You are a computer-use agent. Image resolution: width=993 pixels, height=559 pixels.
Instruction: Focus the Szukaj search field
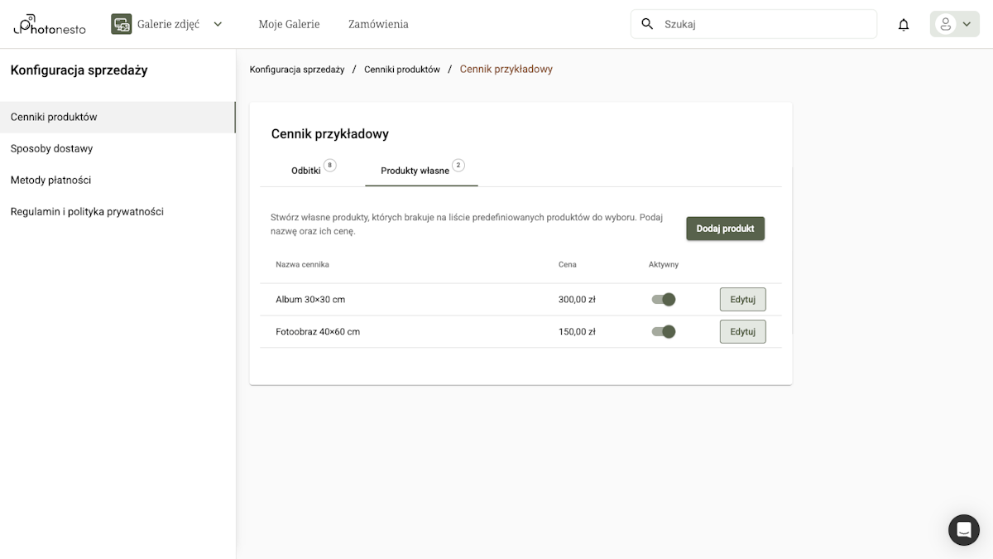pyautogui.click(x=761, y=24)
